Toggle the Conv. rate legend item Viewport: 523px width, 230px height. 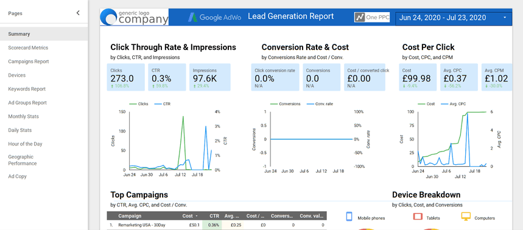319,104
